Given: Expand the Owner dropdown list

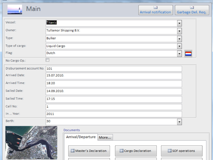Looking at the screenshot, I should point(179,31).
